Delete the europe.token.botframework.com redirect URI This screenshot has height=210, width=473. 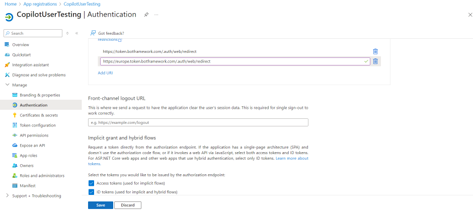pos(375,61)
